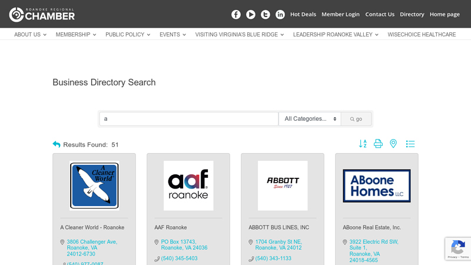Open AAF Roanoke logo thumbnail
The width and height of the screenshot is (471, 265).
point(188,185)
